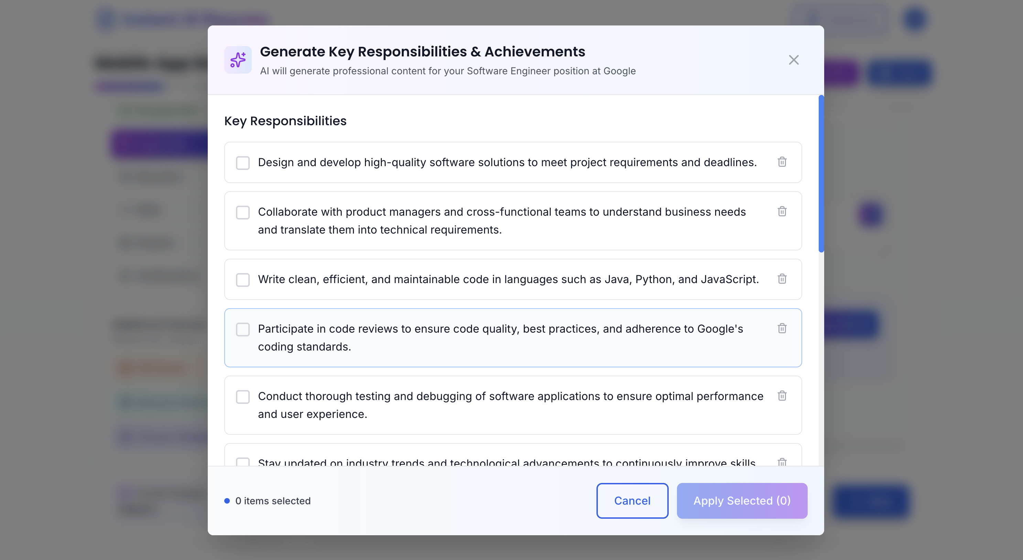This screenshot has height=560, width=1023.
Task: Click trash icon for 'Collaborate with product managers'
Action: 782,211
